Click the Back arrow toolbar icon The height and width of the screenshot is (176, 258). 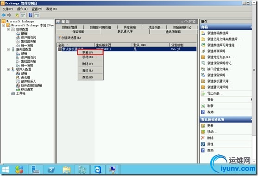click(3, 15)
